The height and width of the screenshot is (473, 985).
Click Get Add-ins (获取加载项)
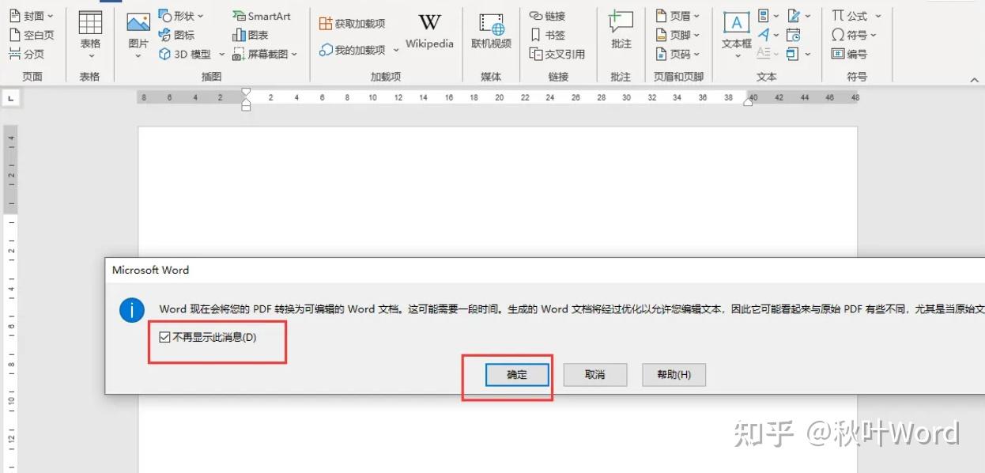pyautogui.click(x=353, y=24)
